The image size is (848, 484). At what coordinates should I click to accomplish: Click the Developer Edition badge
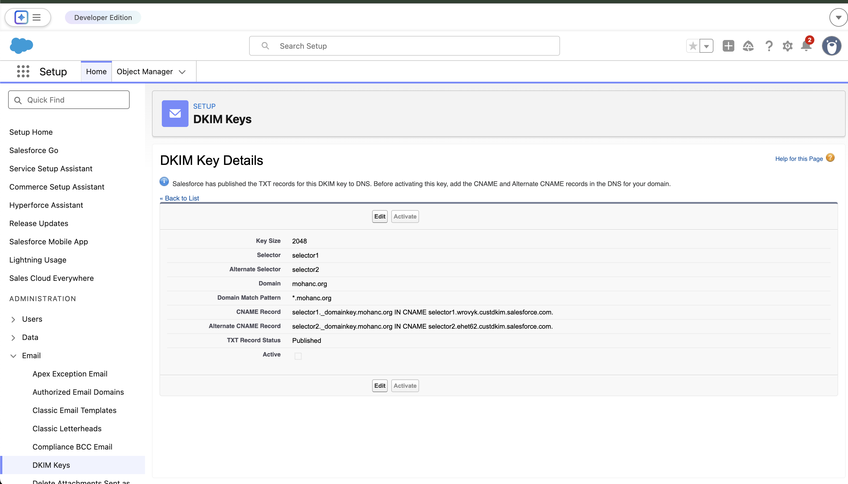pyautogui.click(x=103, y=17)
